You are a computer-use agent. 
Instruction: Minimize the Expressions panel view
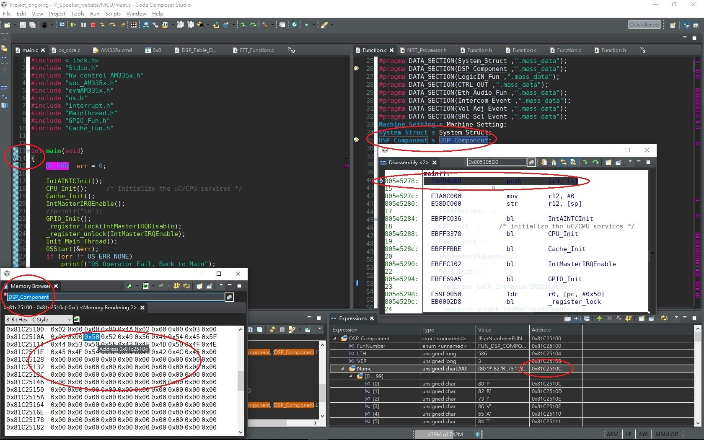[x=685, y=318]
